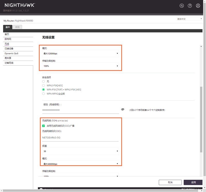Select the 无 security option
The width and height of the screenshot is (206, 192).
[x=44, y=81]
